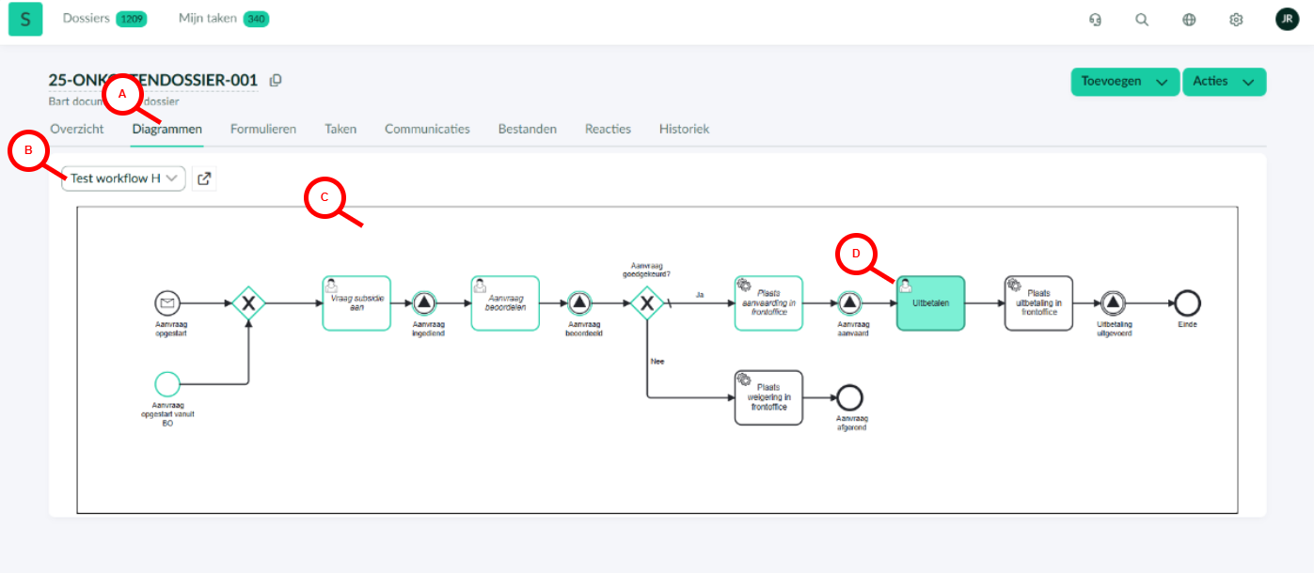This screenshot has width=1314, height=573.
Task: Open the settings gear icon
Action: pos(1236,20)
